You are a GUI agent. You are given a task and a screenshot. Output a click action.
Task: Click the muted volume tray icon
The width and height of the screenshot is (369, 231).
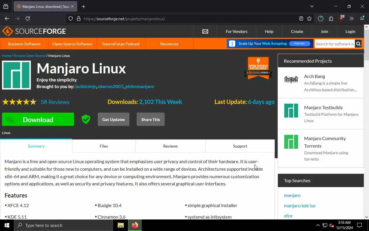pos(332,225)
